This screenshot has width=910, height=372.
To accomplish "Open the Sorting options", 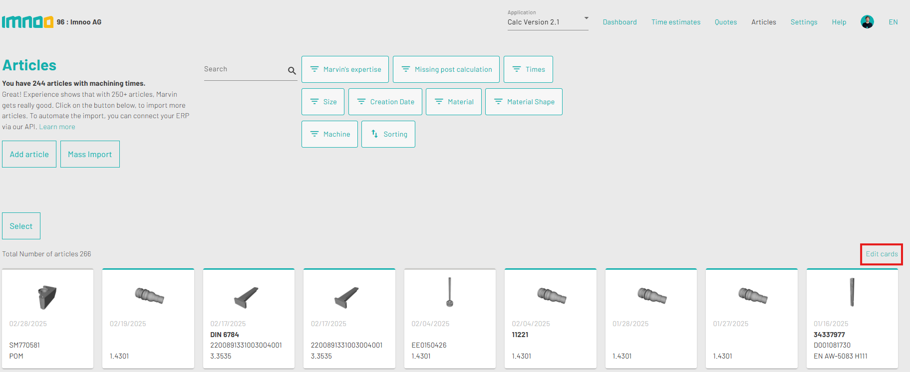I will [388, 134].
